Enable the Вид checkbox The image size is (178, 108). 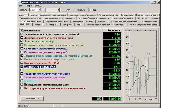pyautogui.click(x=91, y=10)
